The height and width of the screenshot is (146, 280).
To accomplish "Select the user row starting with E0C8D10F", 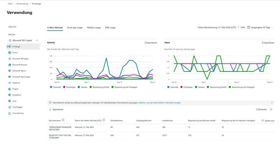I will [x=161, y=136].
